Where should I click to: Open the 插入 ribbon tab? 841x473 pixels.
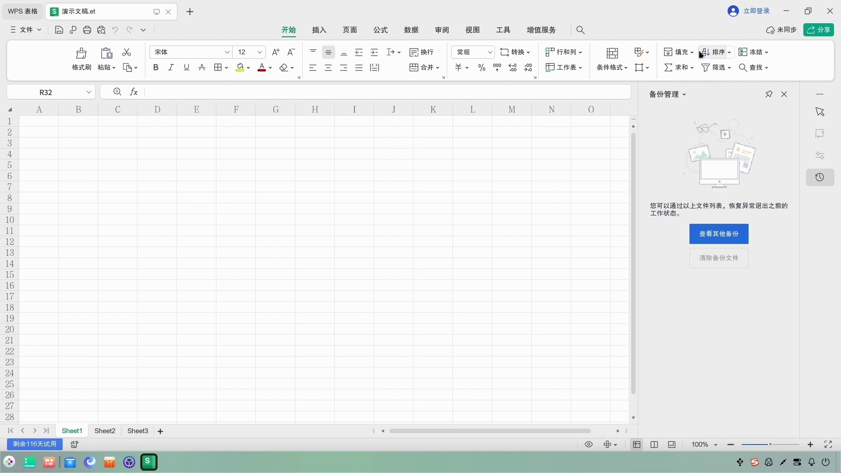coord(319,30)
